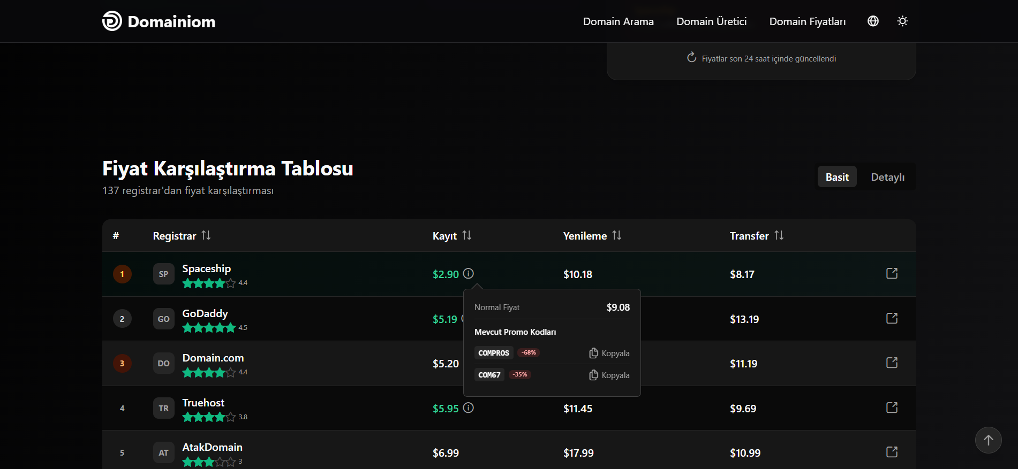
Task: Click the AT registrar badge
Action: tap(164, 452)
